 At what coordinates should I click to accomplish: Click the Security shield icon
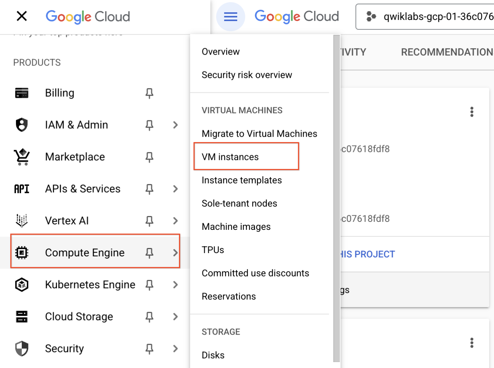(22, 348)
